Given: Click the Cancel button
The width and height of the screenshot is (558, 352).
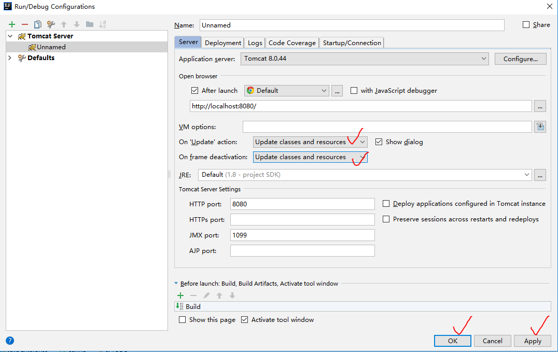Looking at the screenshot, I should click(x=493, y=341).
